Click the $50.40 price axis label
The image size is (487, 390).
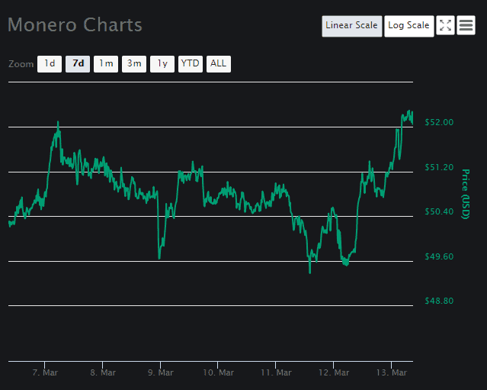439,211
